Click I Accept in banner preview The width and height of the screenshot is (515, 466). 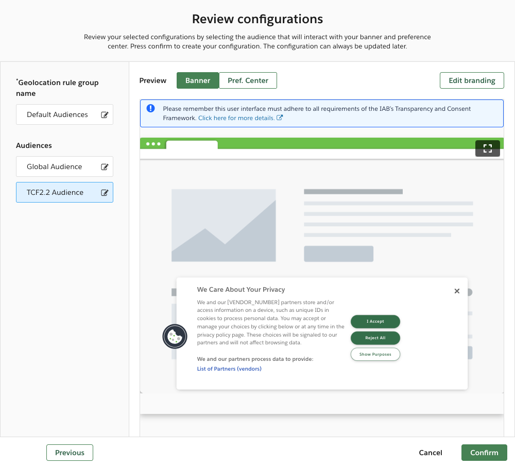click(375, 321)
